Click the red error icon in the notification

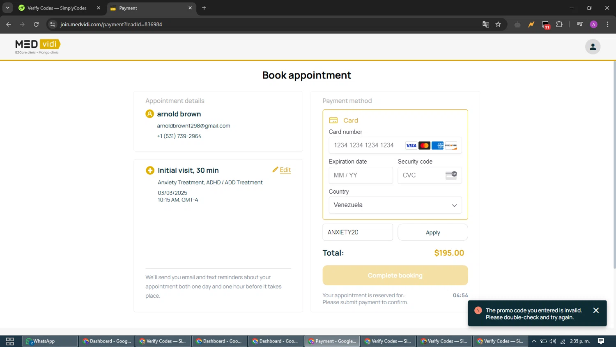pyautogui.click(x=478, y=310)
